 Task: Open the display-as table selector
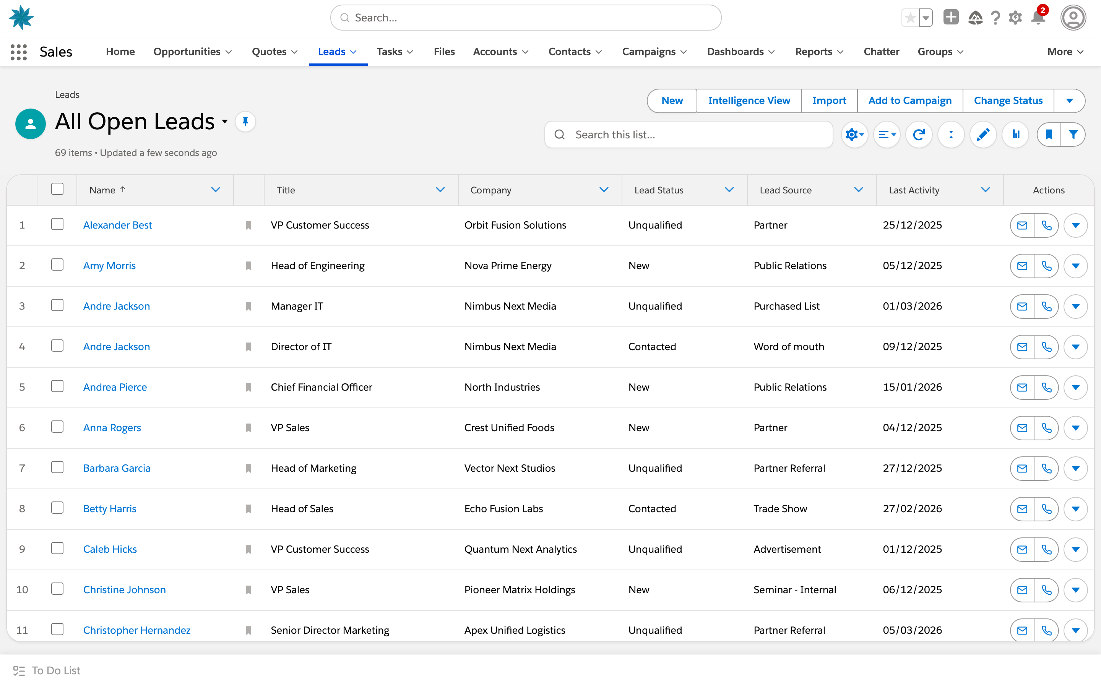pyautogui.click(x=887, y=135)
